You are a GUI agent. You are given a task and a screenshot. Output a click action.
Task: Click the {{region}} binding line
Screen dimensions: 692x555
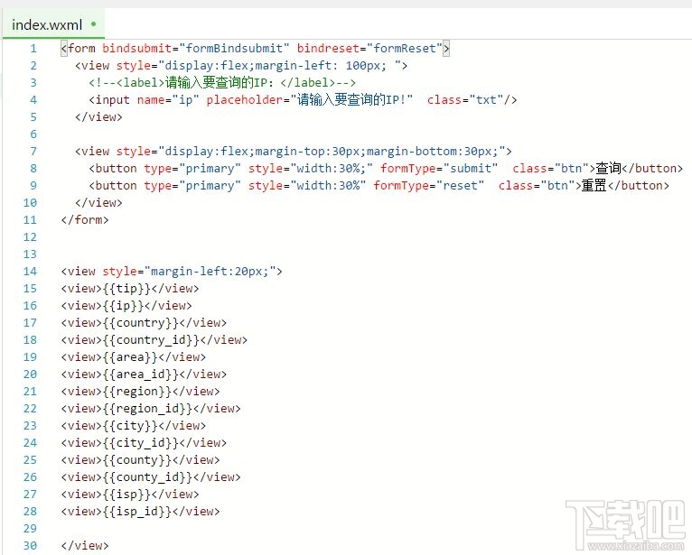140,392
